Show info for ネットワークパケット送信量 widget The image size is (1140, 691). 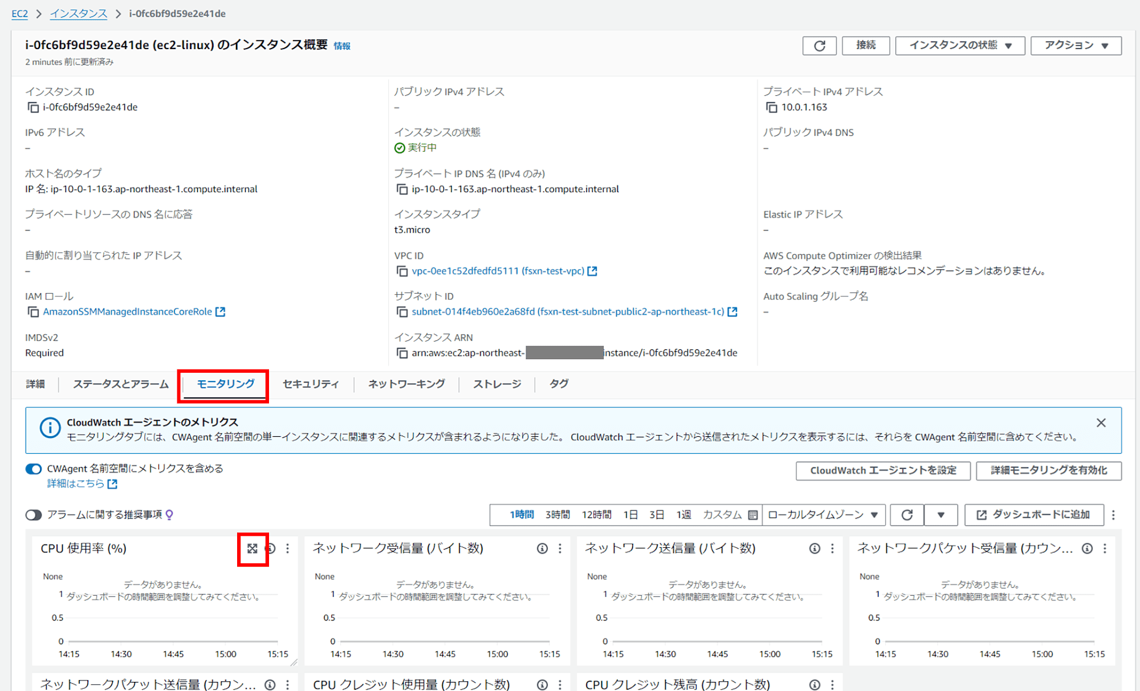[270, 685]
